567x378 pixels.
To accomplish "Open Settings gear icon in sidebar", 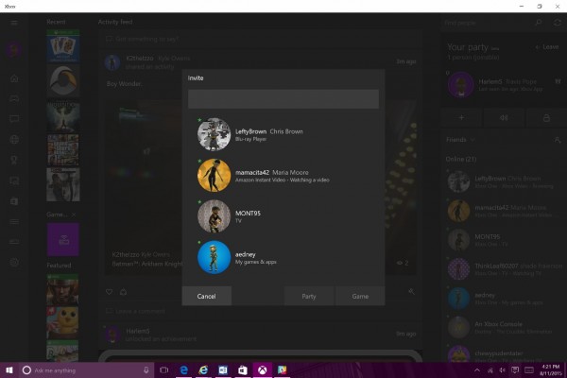I will 14,263.
